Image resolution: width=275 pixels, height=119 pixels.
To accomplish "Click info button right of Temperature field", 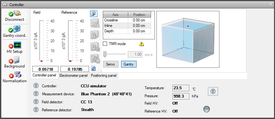I will (x=213, y=91).
